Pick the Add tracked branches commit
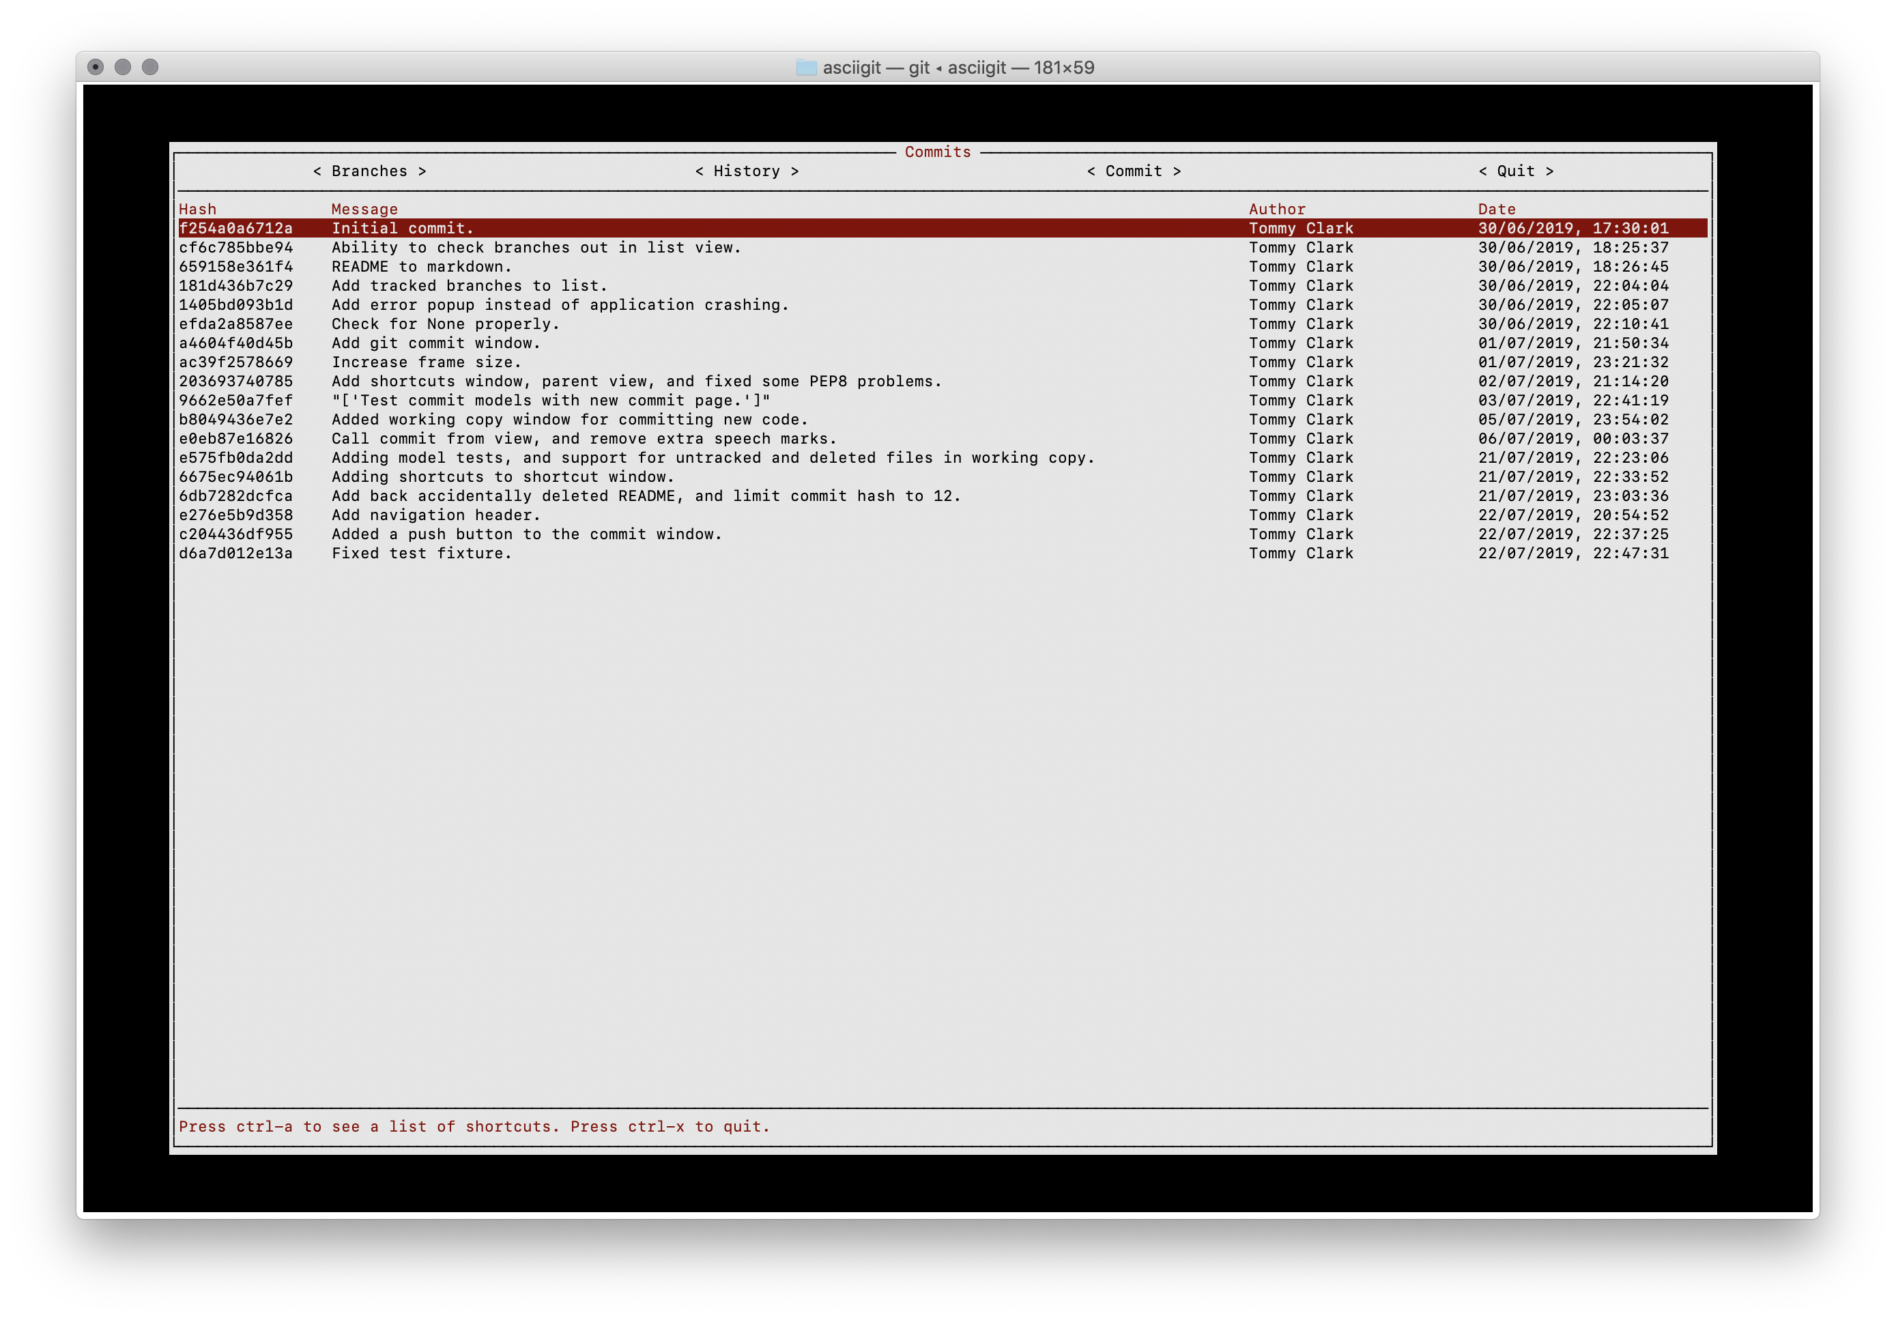The height and width of the screenshot is (1320, 1896). 469,285
